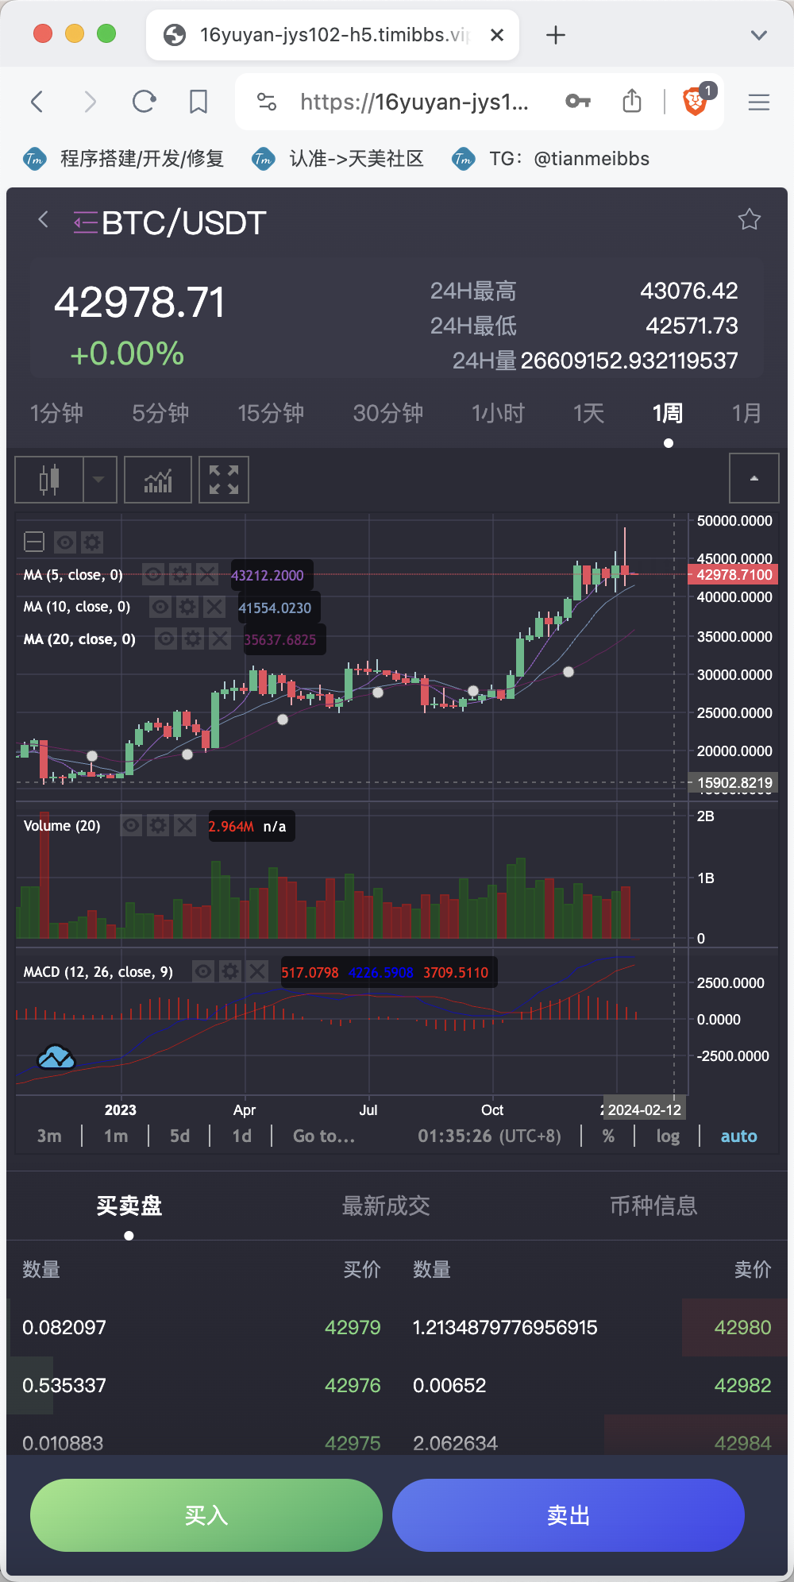The height and width of the screenshot is (1582, 794).
Task: Toggle log scale on chart
Action: pyautogui.click(x=668, y=1136)
